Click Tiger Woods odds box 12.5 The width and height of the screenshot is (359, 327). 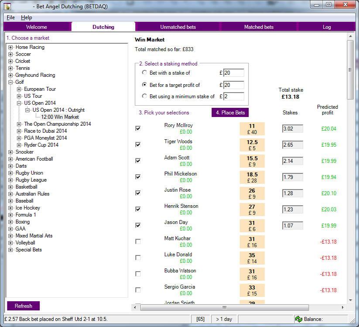coord(252,145)
